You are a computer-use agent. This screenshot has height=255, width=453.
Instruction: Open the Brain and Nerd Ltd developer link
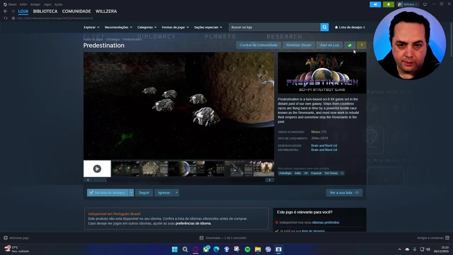click(x=324, y=146)
